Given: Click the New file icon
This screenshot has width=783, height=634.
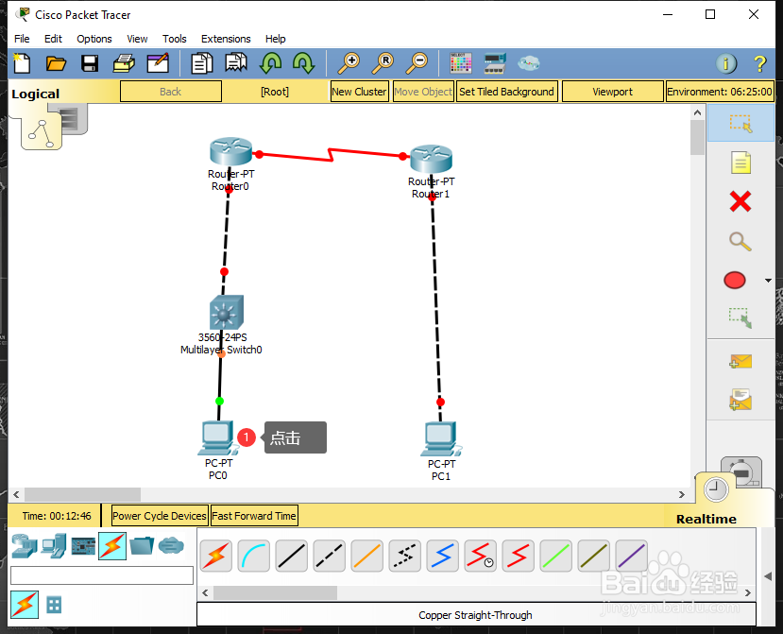Looking at the screenshot, I should pyautogui.click(x=22, y=63).
